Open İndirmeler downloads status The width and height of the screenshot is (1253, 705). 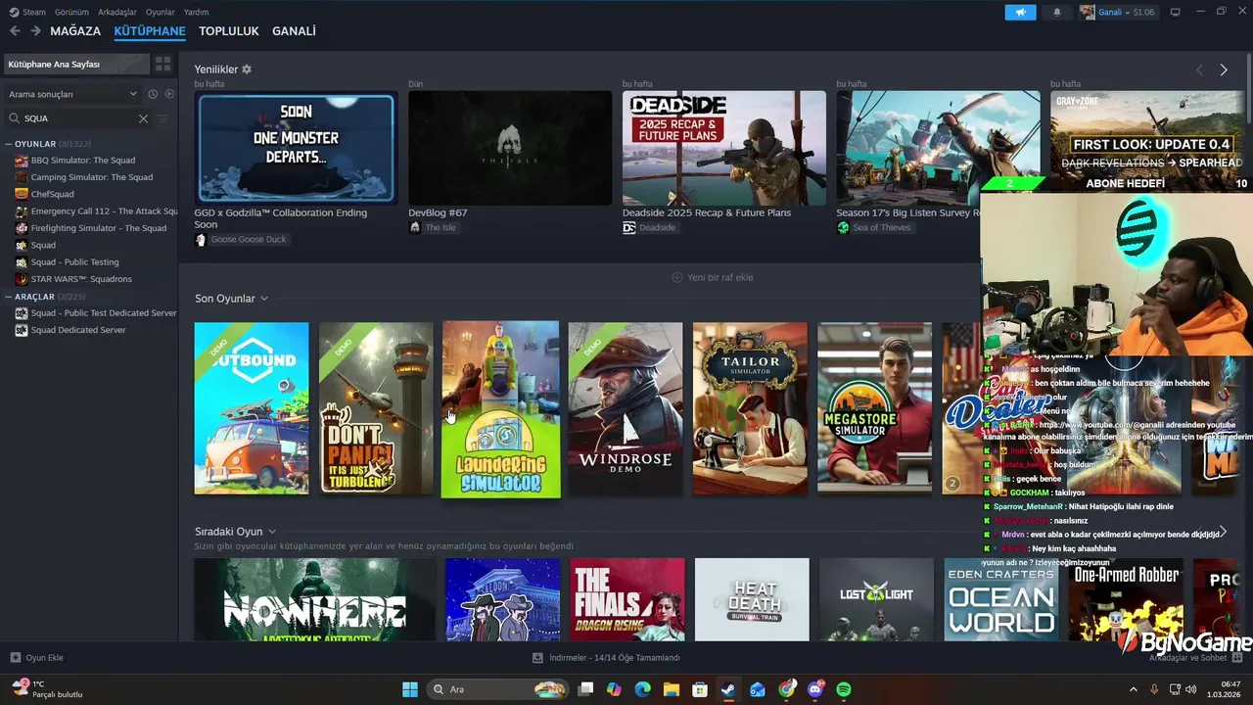coord(607,658)
